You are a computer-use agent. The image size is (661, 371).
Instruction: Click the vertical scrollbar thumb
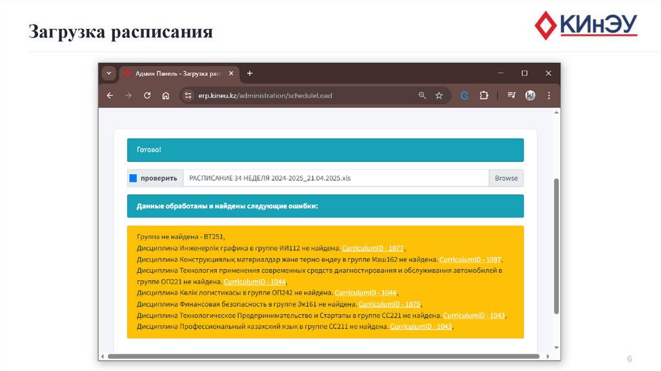556,246
